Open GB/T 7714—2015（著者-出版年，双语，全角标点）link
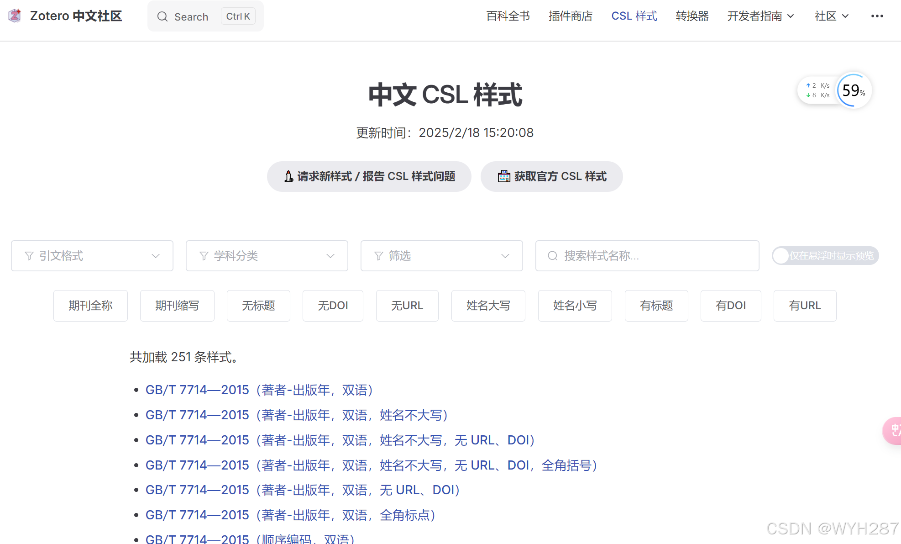 (x=290, y=515)
